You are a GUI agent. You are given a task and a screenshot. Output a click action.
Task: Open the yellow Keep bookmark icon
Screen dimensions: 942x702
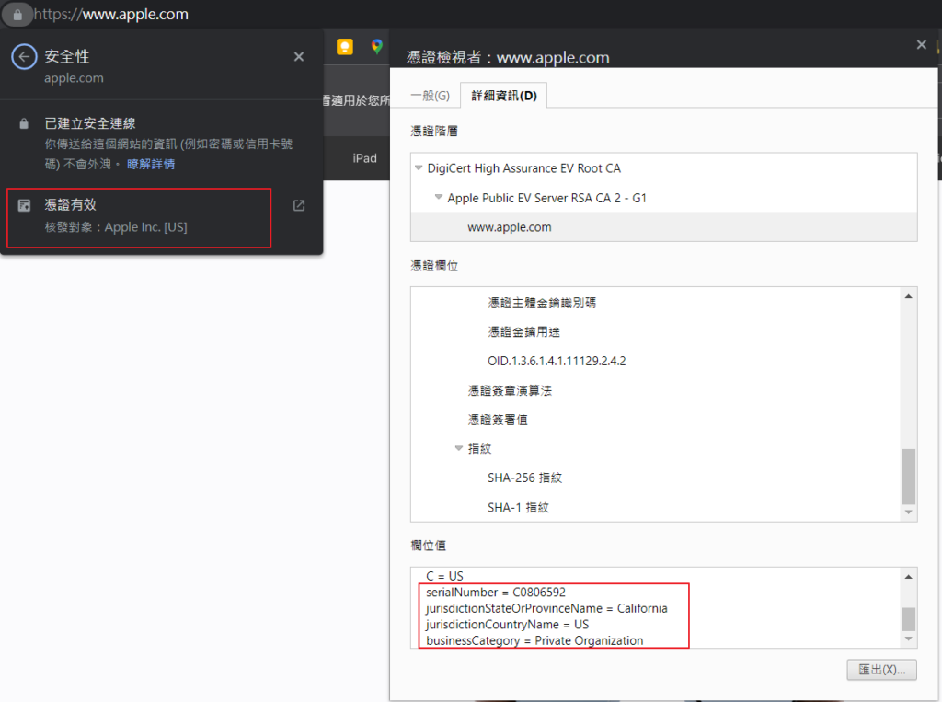pyautogui.click(x=345, y=47)
